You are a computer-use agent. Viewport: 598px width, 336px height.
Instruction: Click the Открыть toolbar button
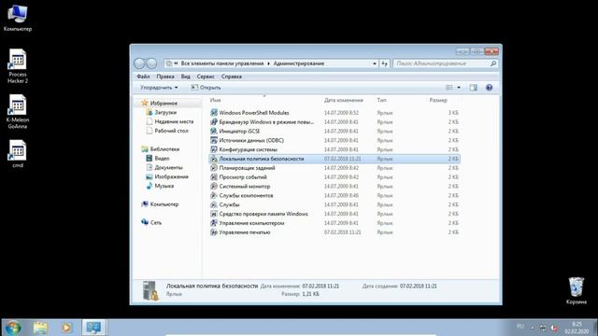206,88
